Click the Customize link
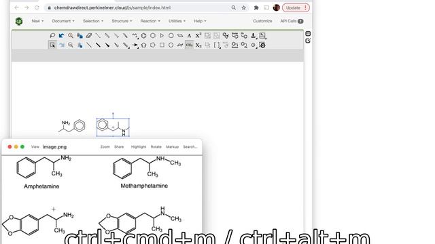 [x=262, y=21]
